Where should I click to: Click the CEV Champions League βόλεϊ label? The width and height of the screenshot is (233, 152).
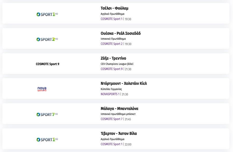[117, 64]
